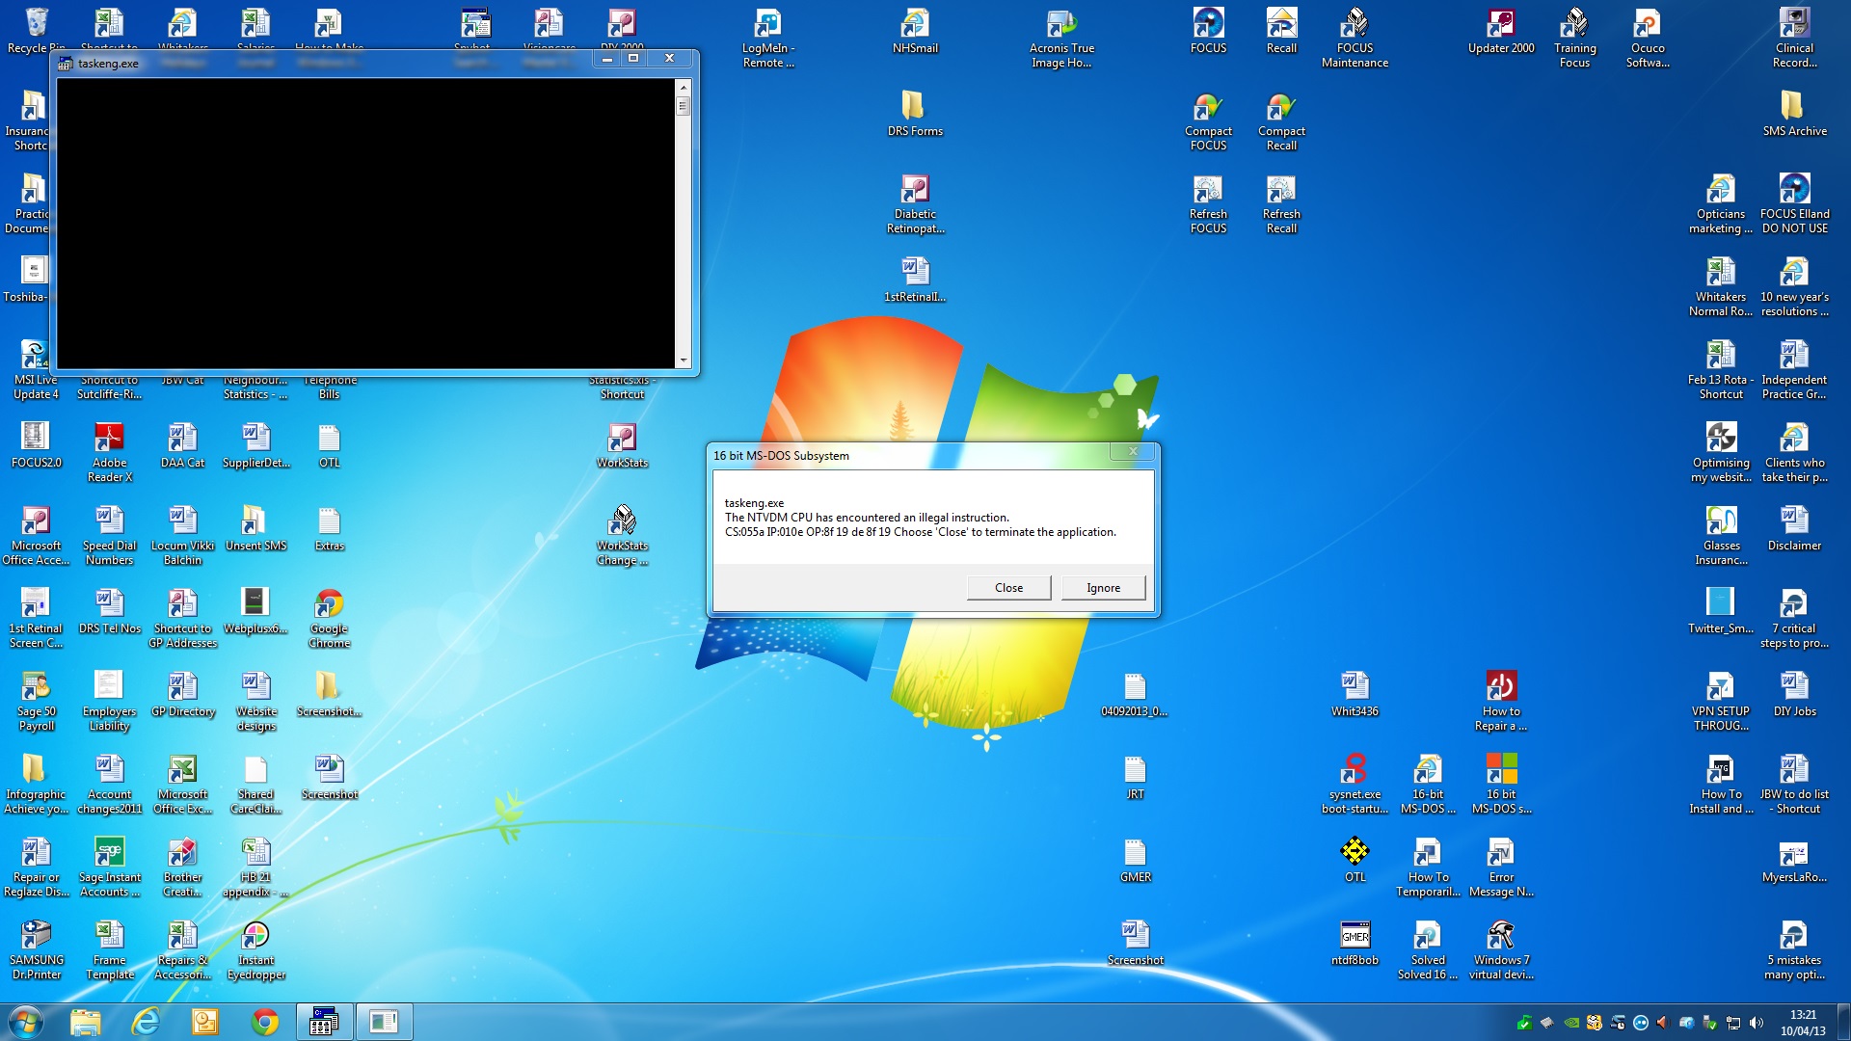This screenshot has width=1851, height=1041.
Task: Select the Diabetic Retinopathy icon
Action: 915,204
